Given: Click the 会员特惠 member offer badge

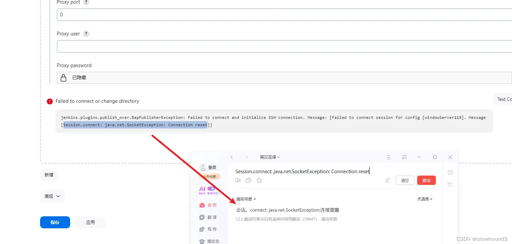Looking at the screenshot, I should tap(210, 177).
